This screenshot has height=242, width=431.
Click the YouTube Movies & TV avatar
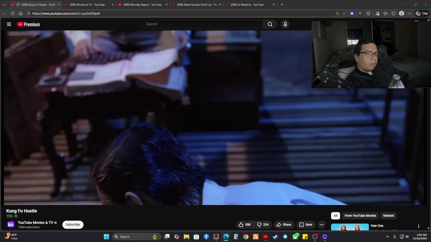[x=11, y=224]
